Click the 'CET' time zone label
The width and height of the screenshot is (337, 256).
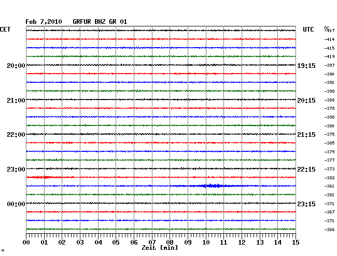pos(5,30)
